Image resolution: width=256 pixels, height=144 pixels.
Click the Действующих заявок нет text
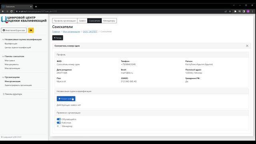(69, 105)
